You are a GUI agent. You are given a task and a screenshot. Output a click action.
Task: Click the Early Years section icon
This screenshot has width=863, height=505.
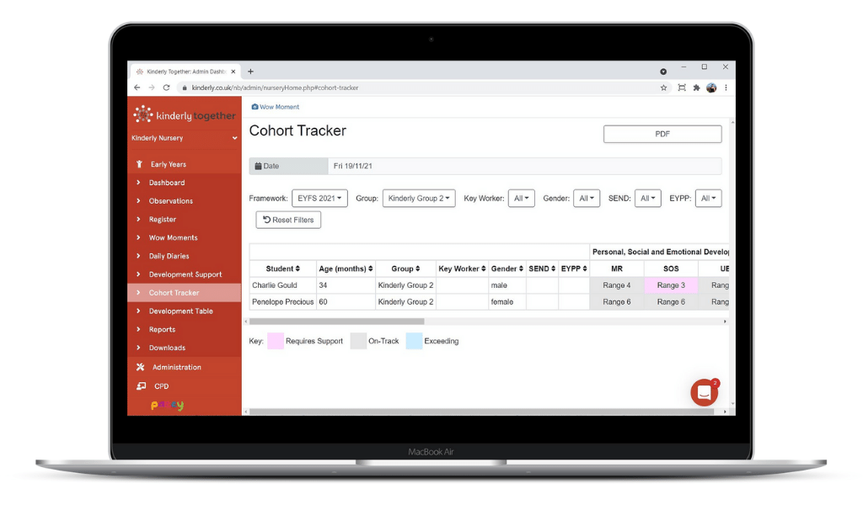pyautogui.click(x=139, y=164)
